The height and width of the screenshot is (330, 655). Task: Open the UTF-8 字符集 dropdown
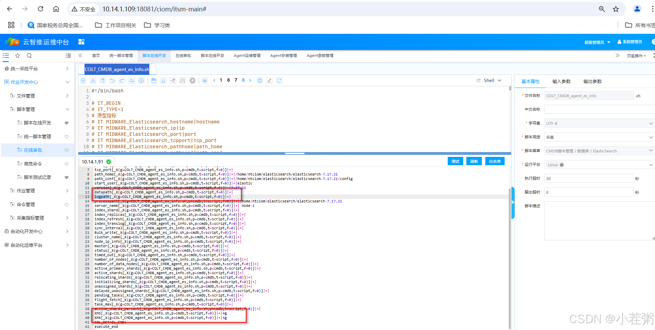point(598,123)
